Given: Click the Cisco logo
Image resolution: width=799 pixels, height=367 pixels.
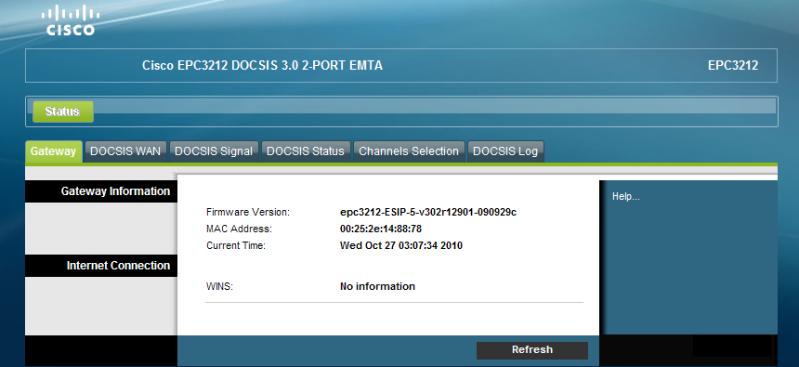Looking at the screenshot, I should click(71, 20).
